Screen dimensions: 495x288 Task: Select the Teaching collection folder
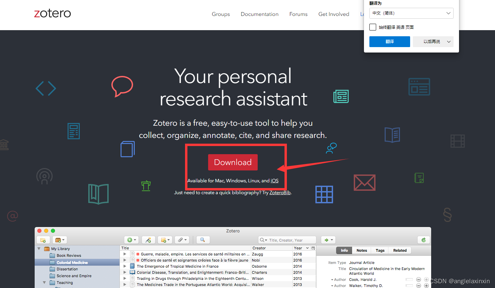click(x=65, y=283)
